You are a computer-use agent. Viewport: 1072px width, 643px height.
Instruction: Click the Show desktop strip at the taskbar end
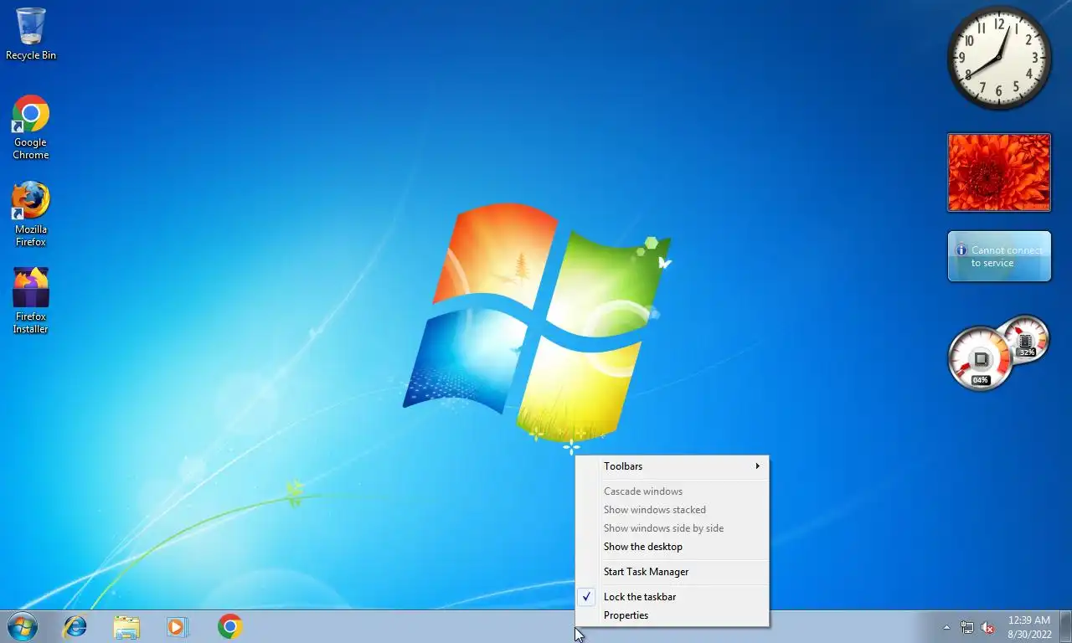coord(1065,626)
